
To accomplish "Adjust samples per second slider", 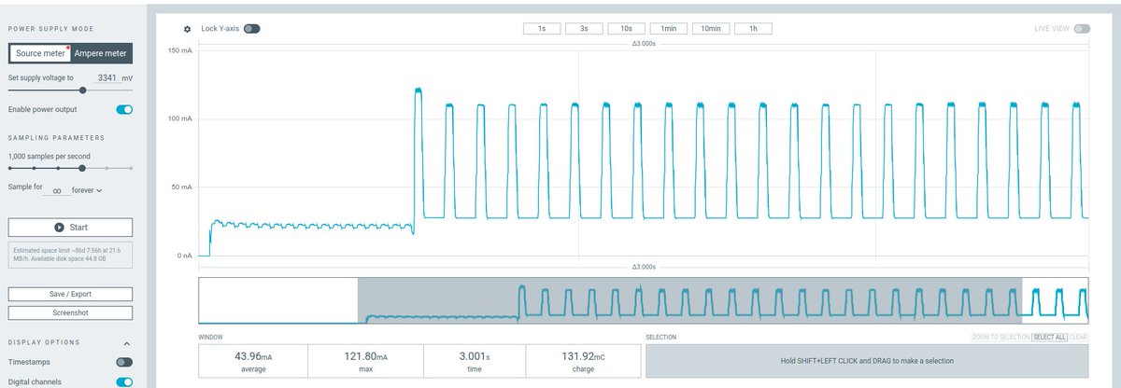I will pos(82,168).
